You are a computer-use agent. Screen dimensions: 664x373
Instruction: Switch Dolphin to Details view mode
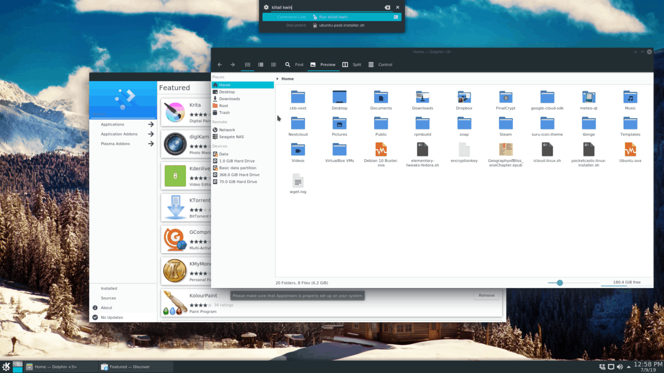274,65
